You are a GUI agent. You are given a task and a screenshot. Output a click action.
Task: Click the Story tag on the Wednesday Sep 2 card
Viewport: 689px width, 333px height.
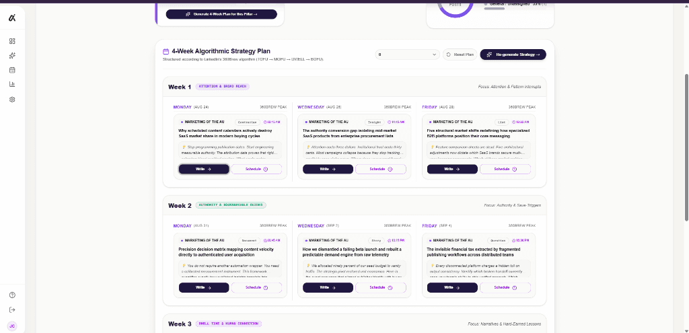pos(376,241)
